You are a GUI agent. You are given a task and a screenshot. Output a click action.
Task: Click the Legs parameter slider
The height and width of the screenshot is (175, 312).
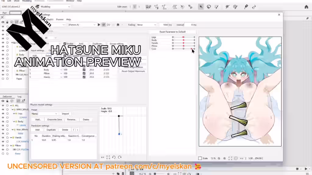coord(183,37)
